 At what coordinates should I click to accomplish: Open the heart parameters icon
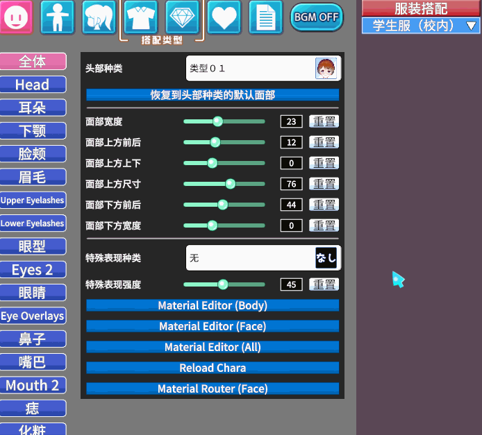click(x=224, y=17)
